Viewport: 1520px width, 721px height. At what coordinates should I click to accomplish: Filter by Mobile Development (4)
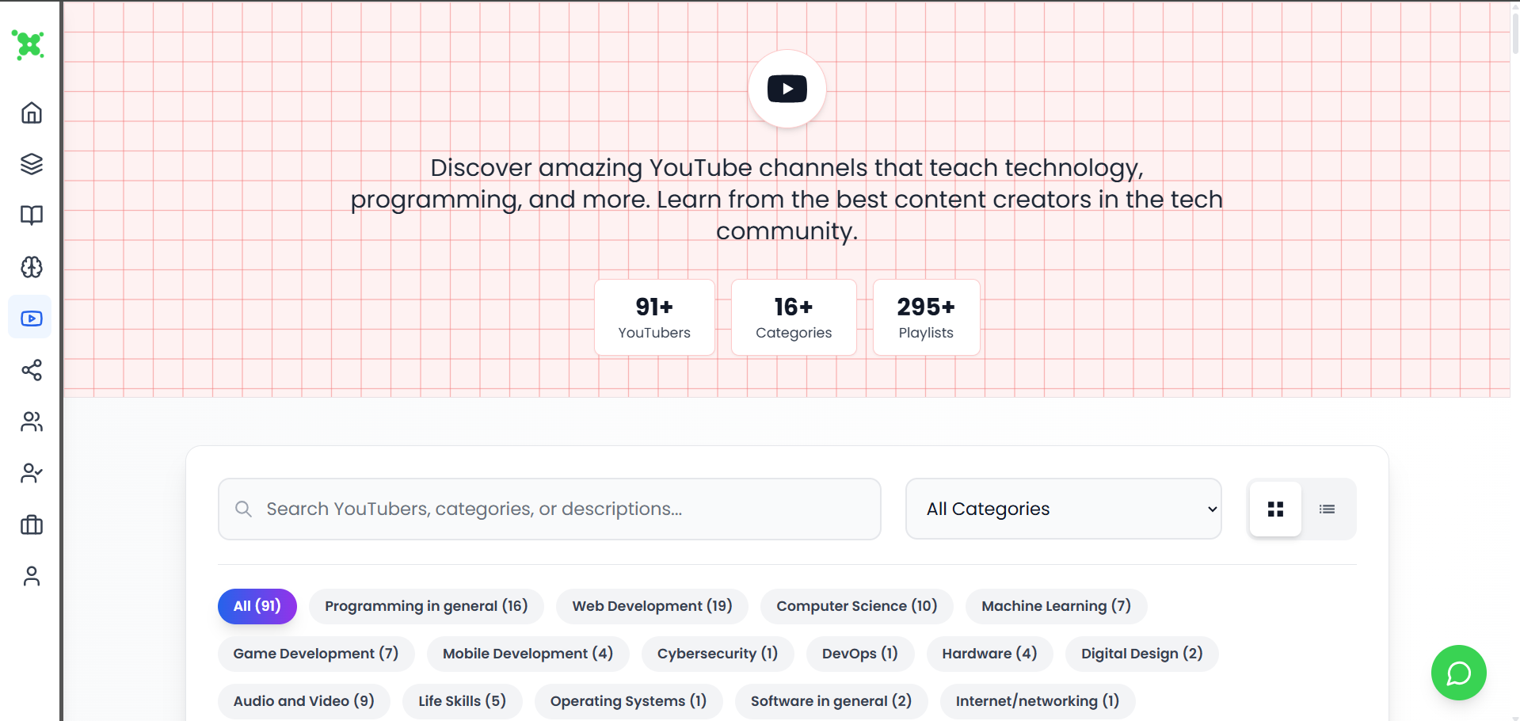[528, 654]
